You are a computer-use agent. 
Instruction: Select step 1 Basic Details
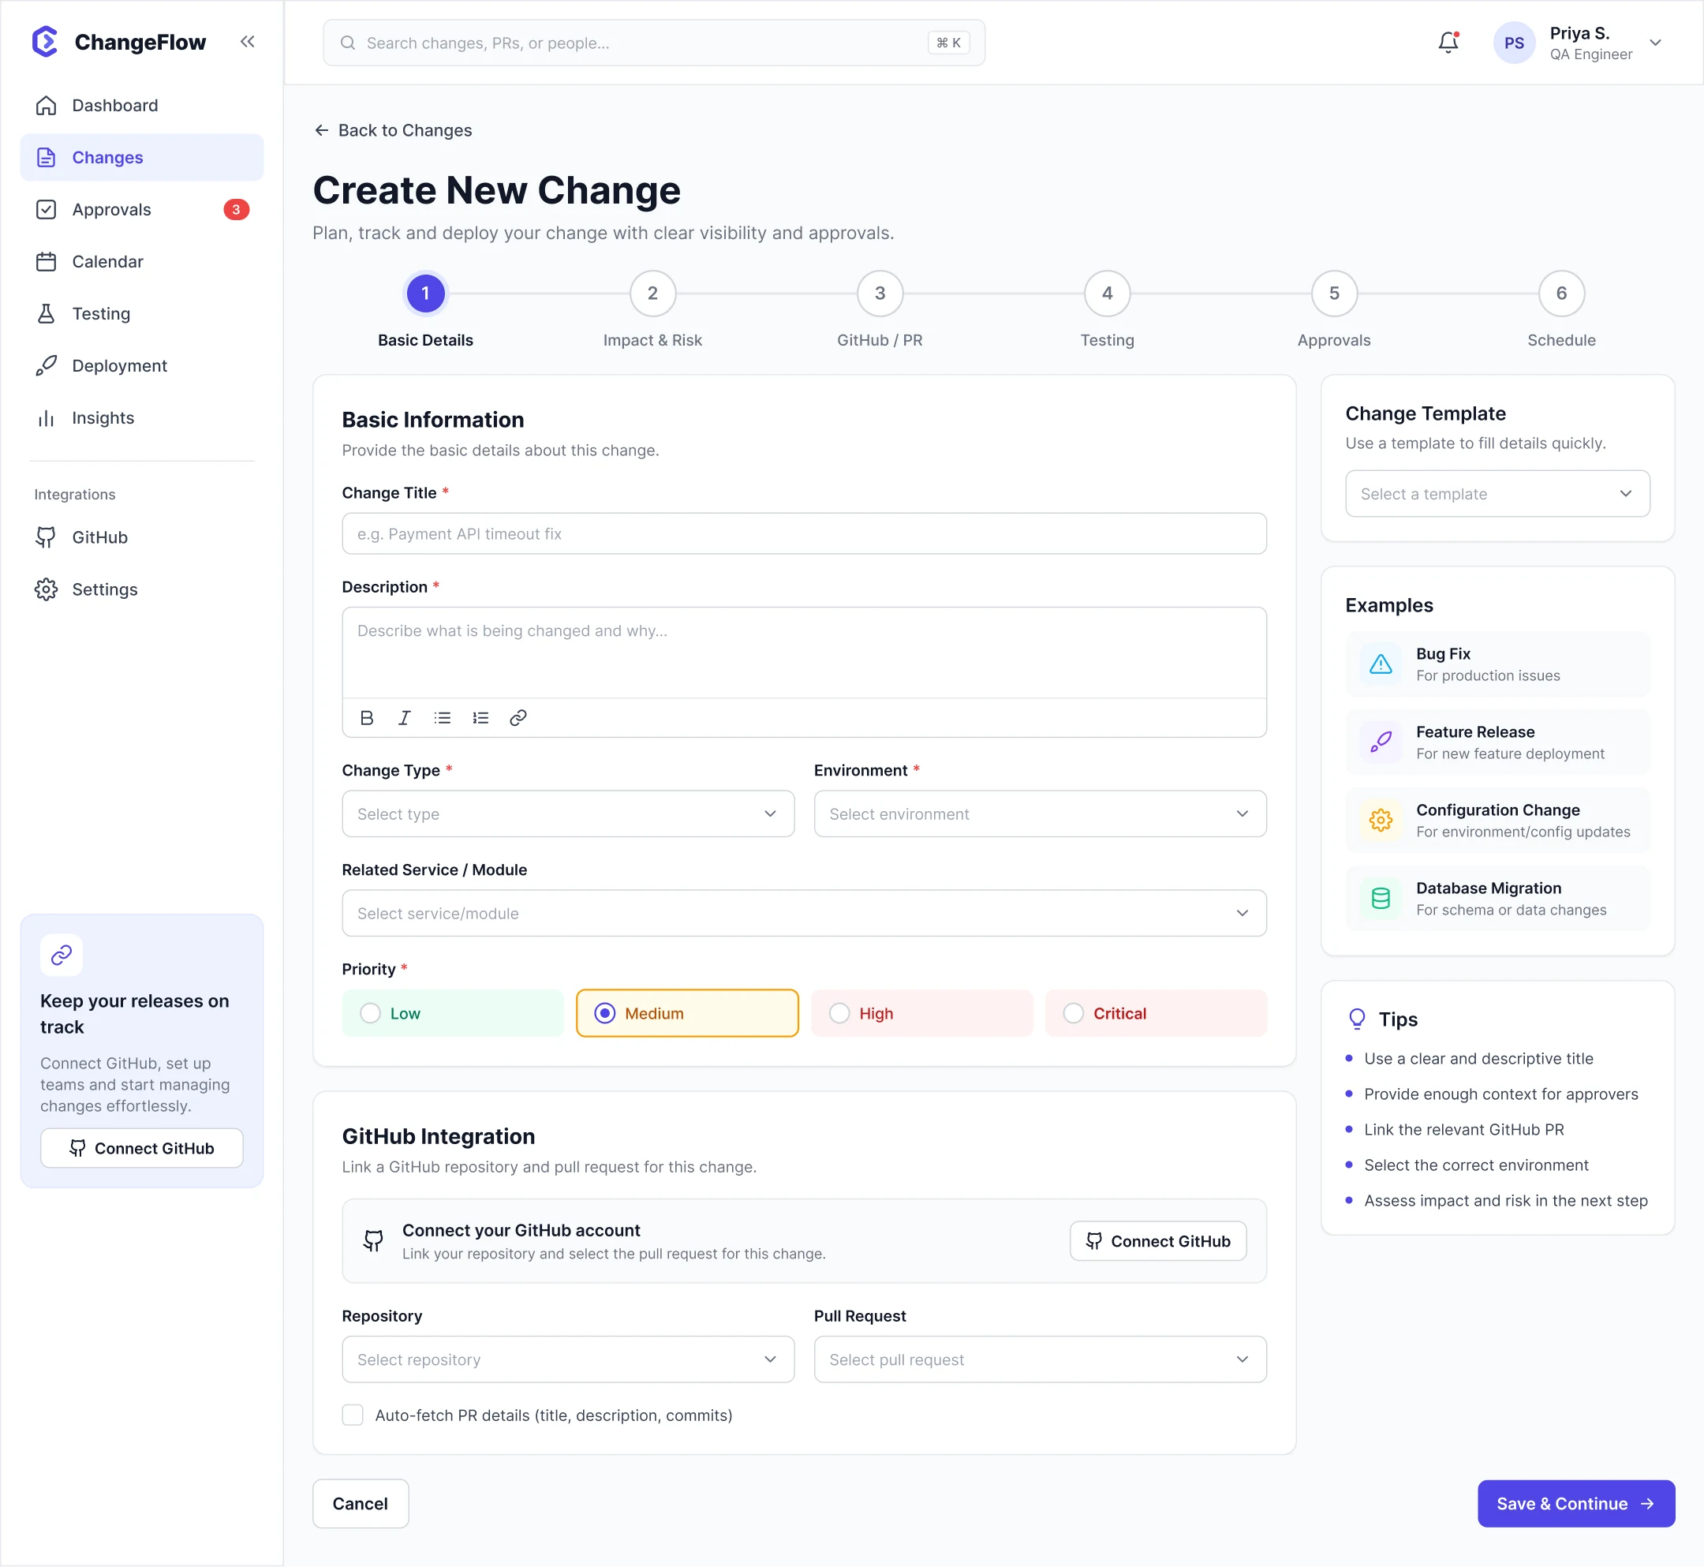(425, 294)
